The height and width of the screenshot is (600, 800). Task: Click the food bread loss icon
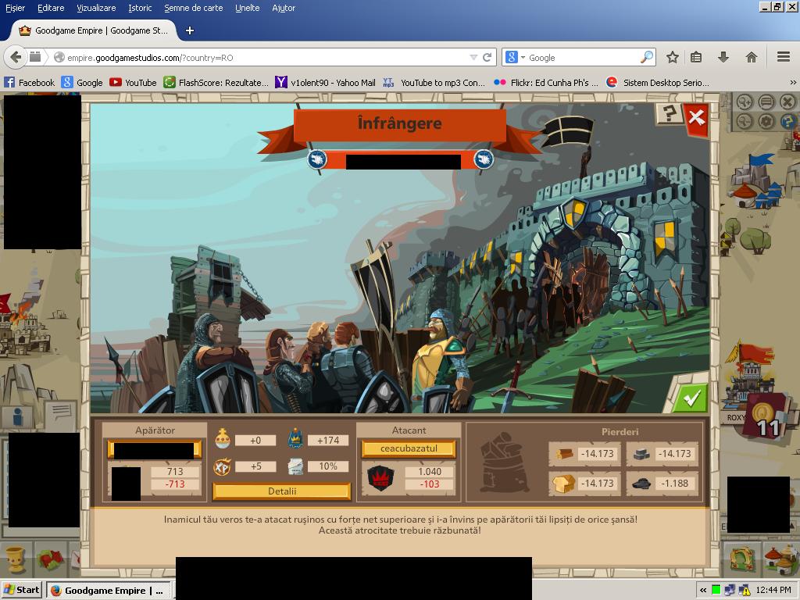[563, 483]
